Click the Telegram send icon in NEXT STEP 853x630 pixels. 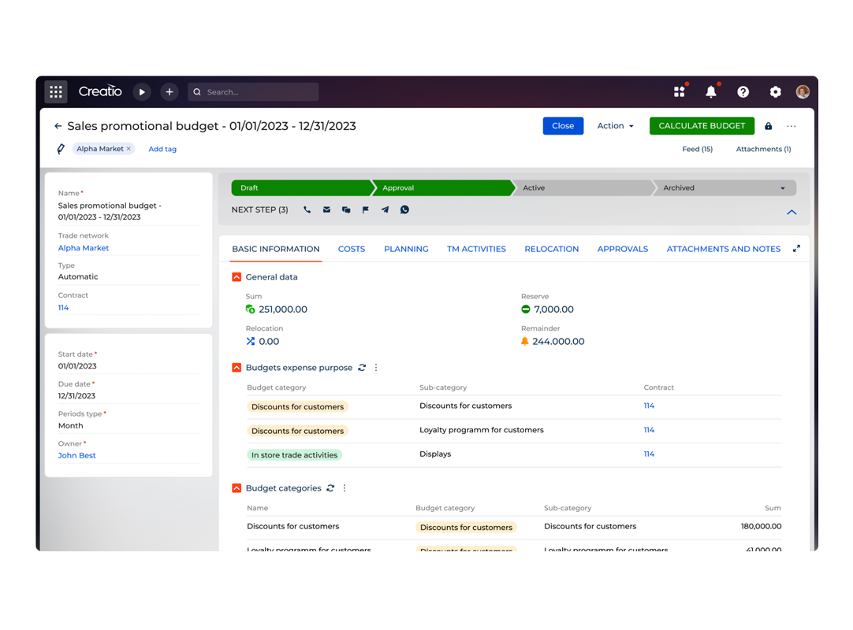(386, 209)
